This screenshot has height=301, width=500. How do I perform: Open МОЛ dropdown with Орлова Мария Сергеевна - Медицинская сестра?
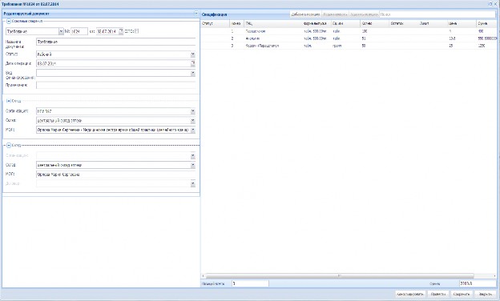193,130
